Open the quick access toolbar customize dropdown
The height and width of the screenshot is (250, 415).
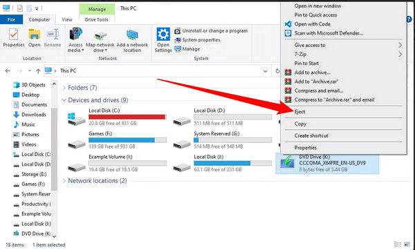pos(37,9)
